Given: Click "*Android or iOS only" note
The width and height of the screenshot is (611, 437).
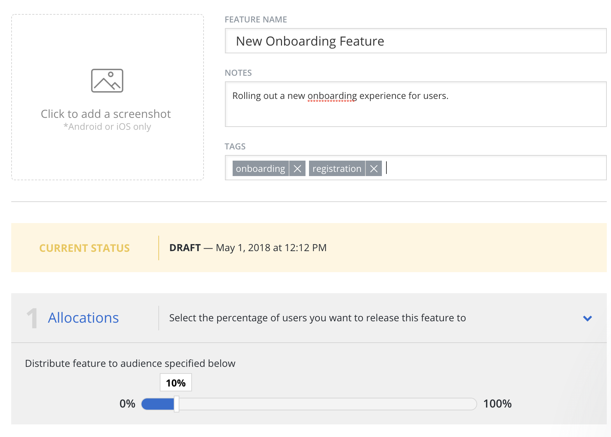Looking at the screenshot, I should coord(107,127).
